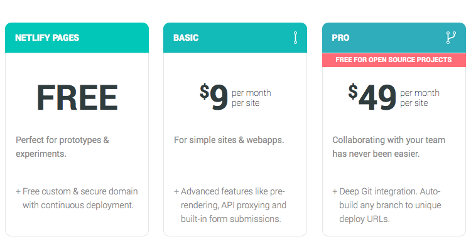Click the $9 price in the Basic plan
The width and height of the screenshot is (476, 249).
point(214,97)
